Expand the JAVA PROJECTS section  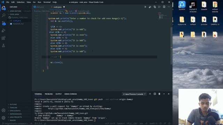[x=20, y=117]
